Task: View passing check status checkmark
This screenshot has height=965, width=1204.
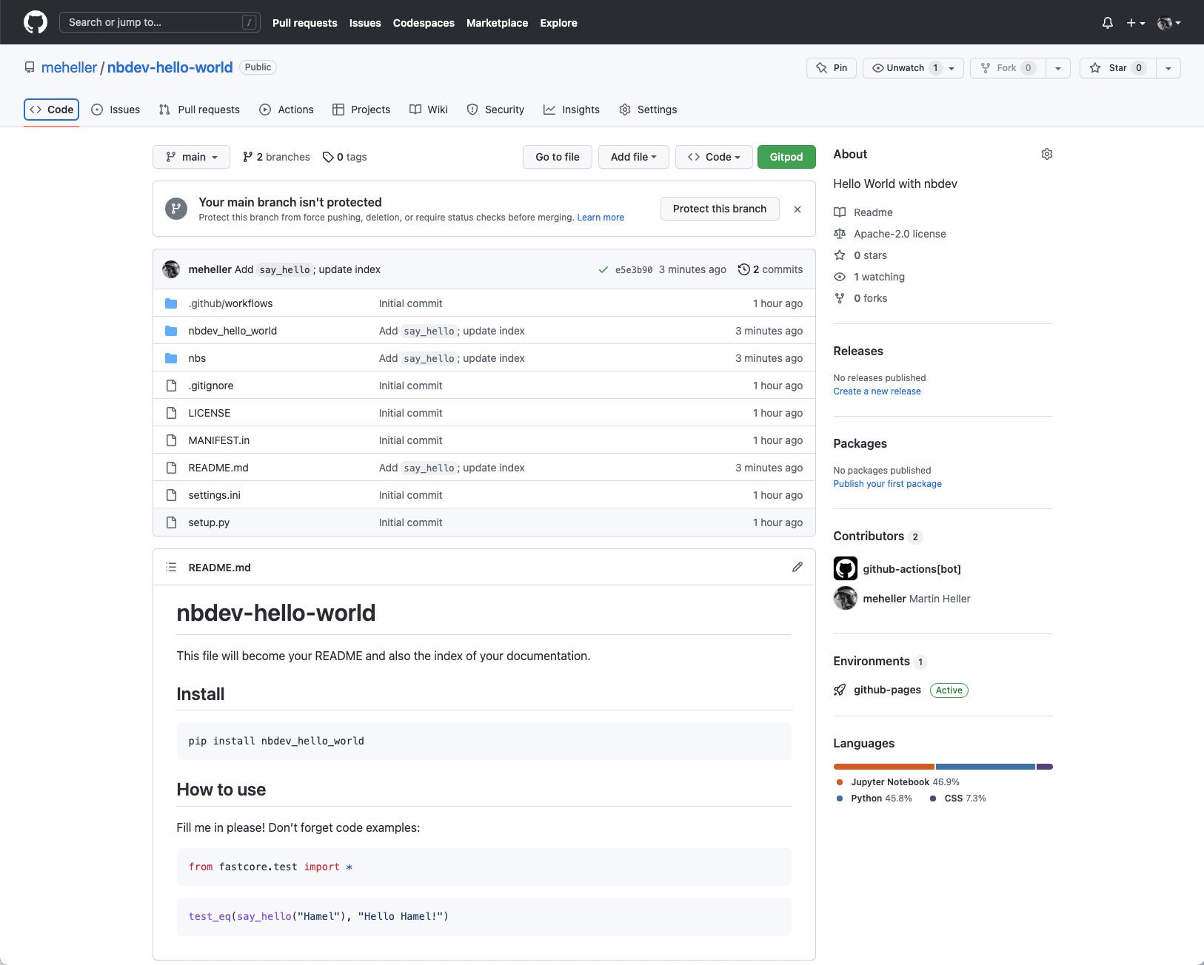Action: pyautogui.click(x=603, y=270)
